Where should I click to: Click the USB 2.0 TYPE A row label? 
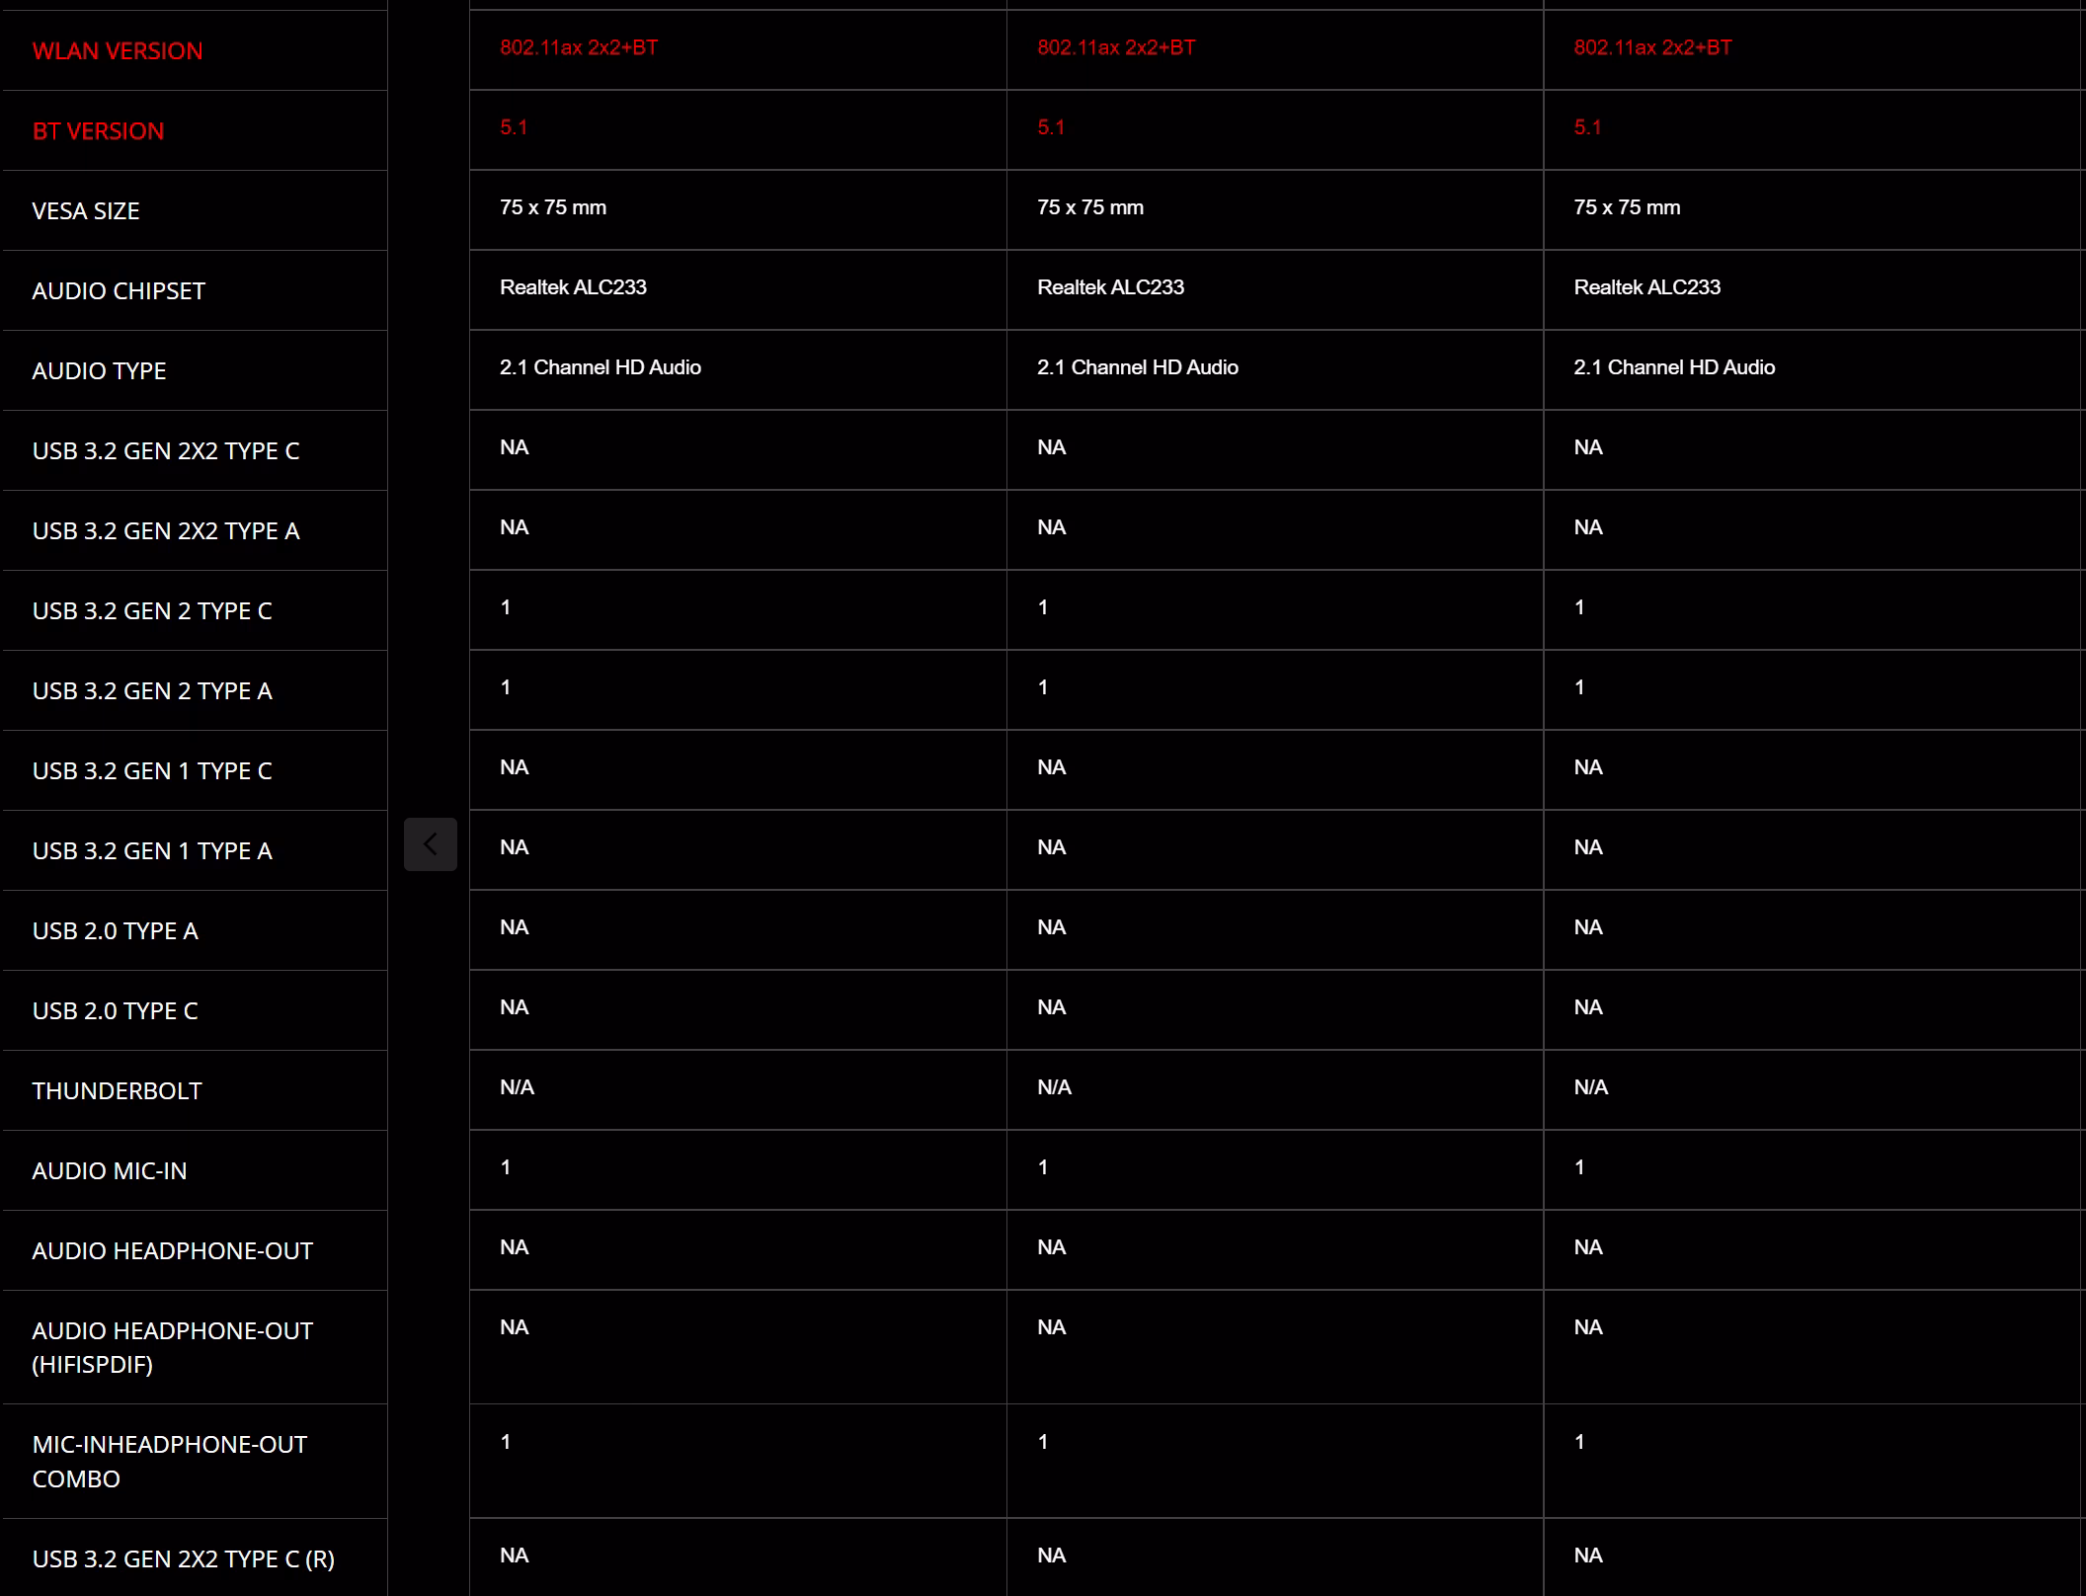pyautogui.click(x=116, y=931)
